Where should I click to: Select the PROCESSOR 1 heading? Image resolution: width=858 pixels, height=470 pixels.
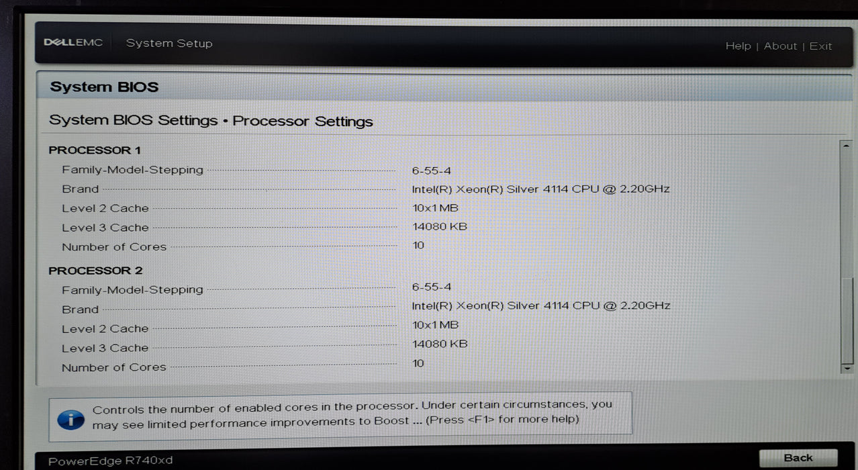coord(95,150)
